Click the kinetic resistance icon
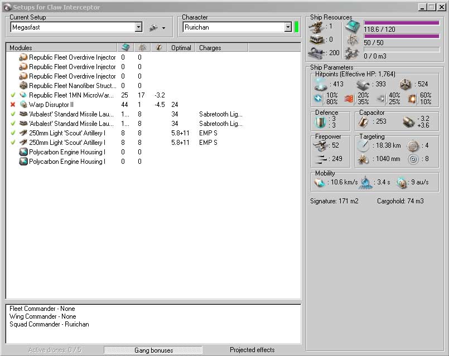 pos(381,99)
